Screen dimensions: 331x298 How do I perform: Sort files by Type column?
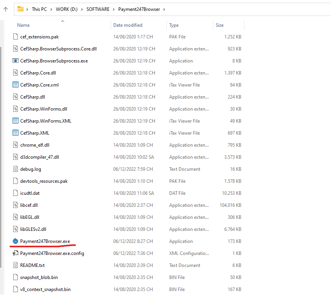[174, 25]
